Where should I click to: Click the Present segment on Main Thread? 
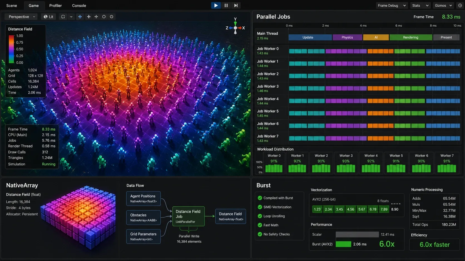coord(446,37)
